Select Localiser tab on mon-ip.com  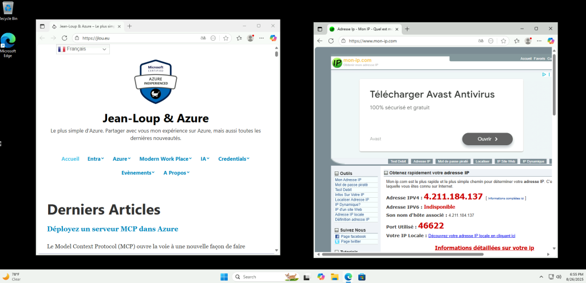coord(482,161)
